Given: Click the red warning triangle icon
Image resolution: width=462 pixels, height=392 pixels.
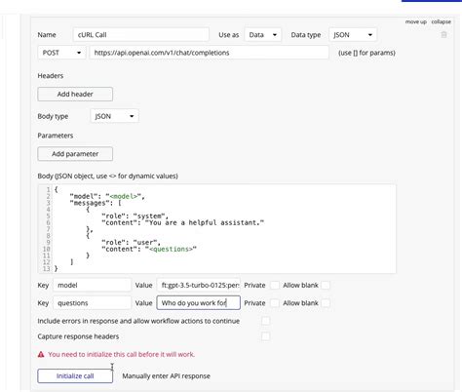Looking at the screenshot, I should [41, 354].
